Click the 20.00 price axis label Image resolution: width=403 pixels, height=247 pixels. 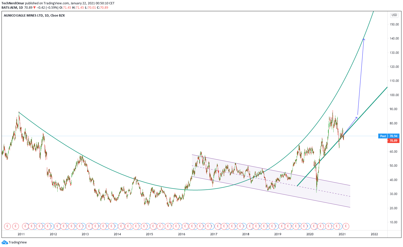394,208
